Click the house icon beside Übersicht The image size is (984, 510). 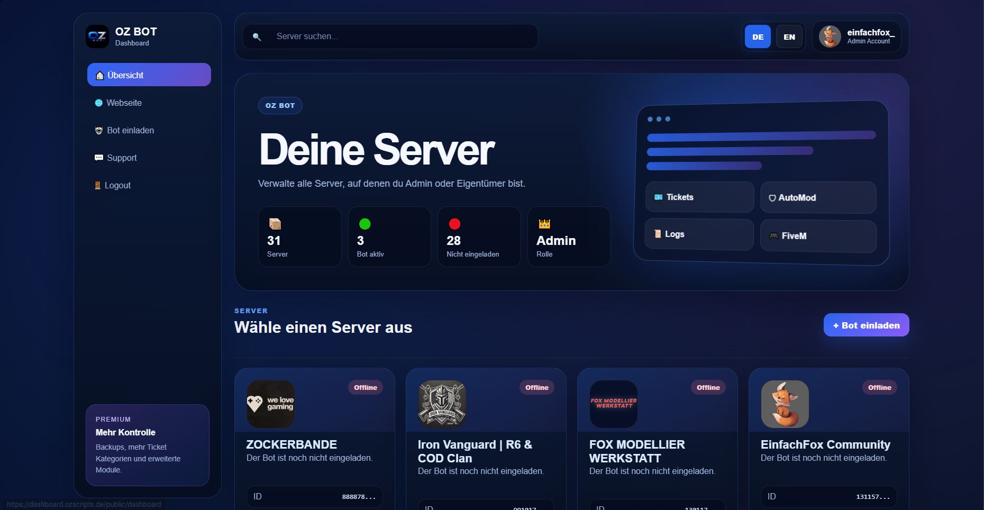tap(99, 75)
